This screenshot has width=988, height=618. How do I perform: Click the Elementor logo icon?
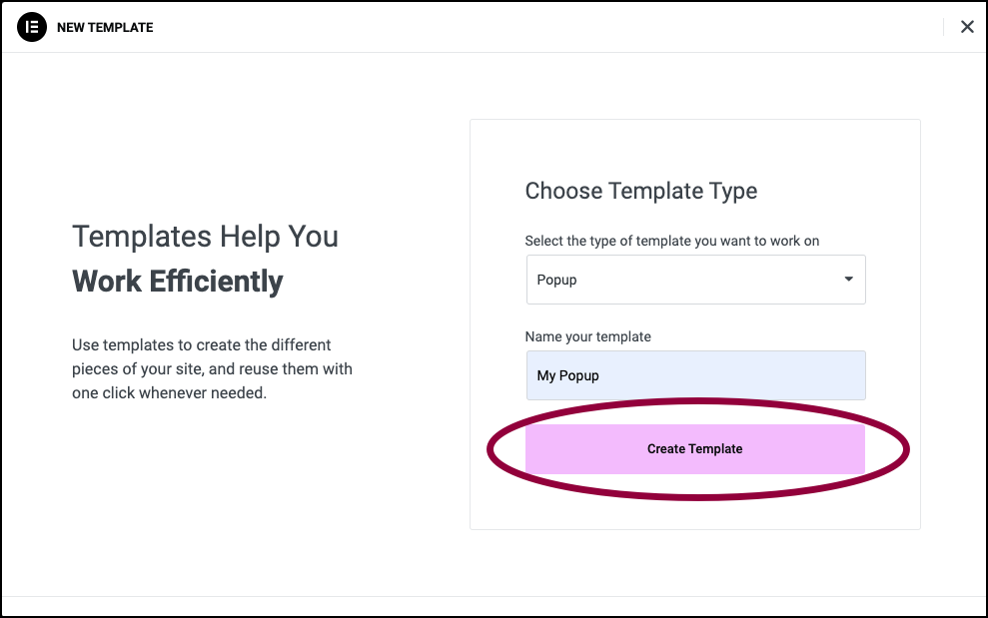click(x=32, y=27)
